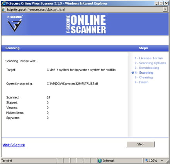Open the address bar dropdown arrow
170x164 pixels.
pos(165,9)
